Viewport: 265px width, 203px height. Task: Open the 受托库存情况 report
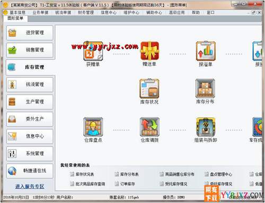pos(173,184)
